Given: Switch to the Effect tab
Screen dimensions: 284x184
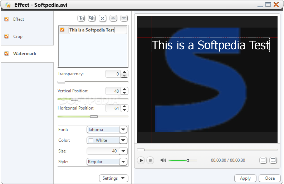Looking at the screenshot, I should tap(27, 19).
